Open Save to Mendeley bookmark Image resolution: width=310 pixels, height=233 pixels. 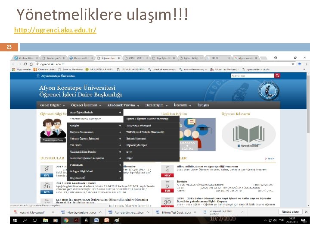pos(71,69)
